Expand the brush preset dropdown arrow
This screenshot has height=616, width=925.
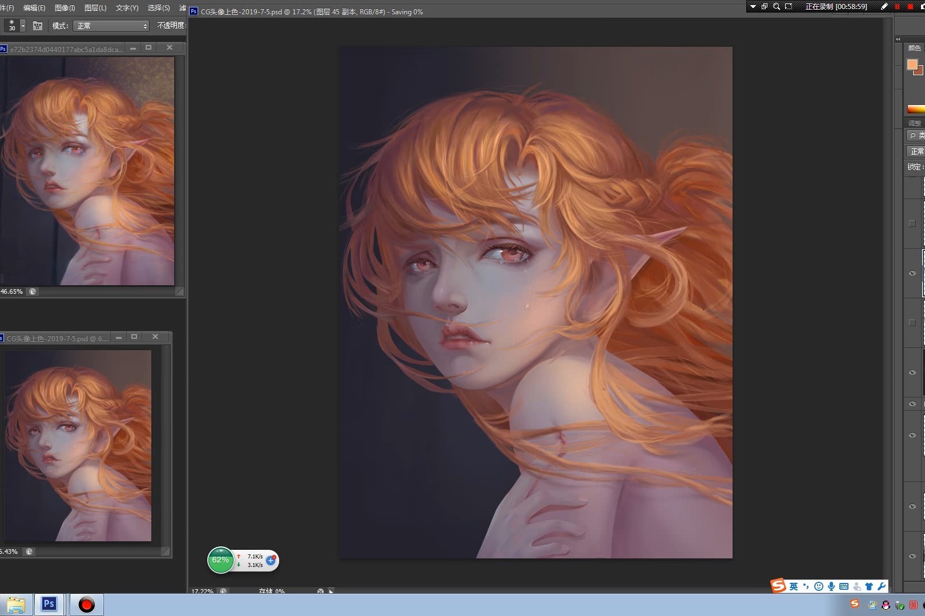click(x=23, y=26)
